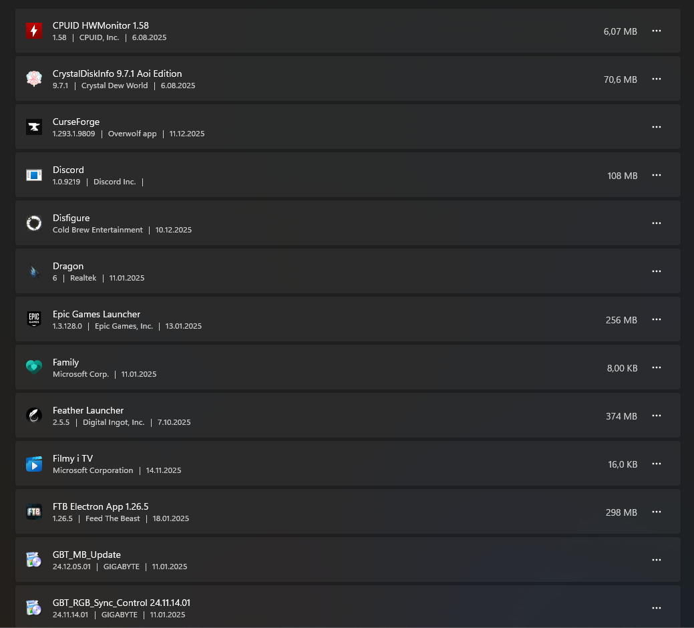Click the Epic Games Launcher icon
Screen dimensions: 694x628
(34, 319)
